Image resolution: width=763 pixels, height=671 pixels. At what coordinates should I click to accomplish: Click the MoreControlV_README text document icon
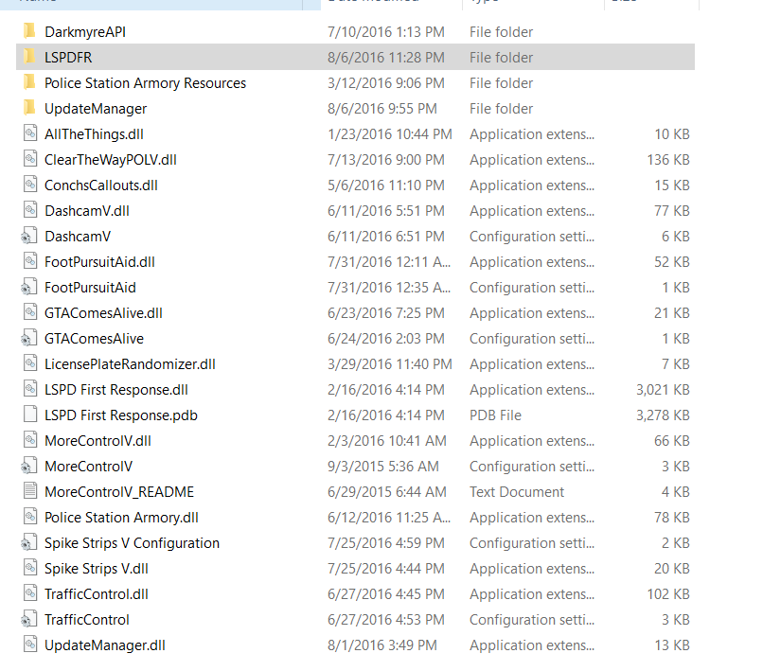pyautogui.click(x=30, y=491)
